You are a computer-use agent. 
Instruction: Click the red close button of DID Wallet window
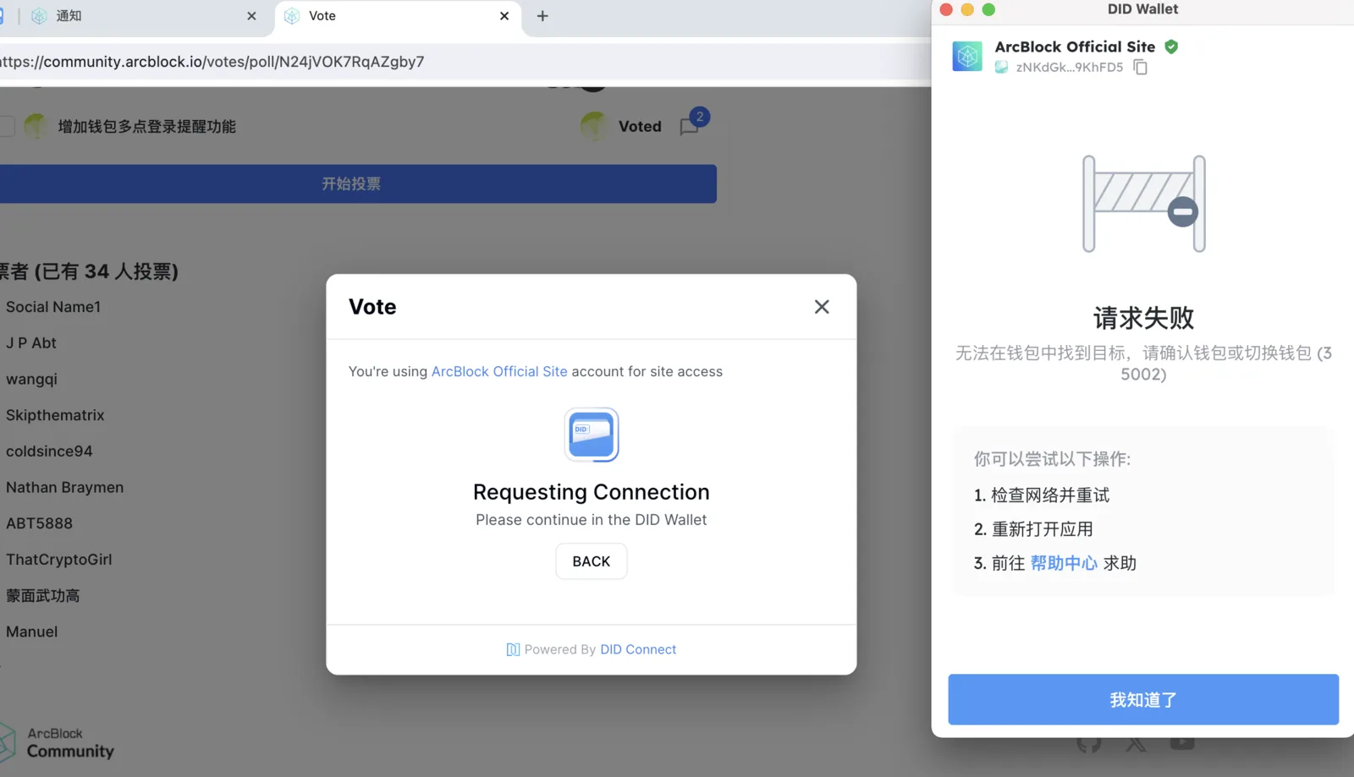946,9
